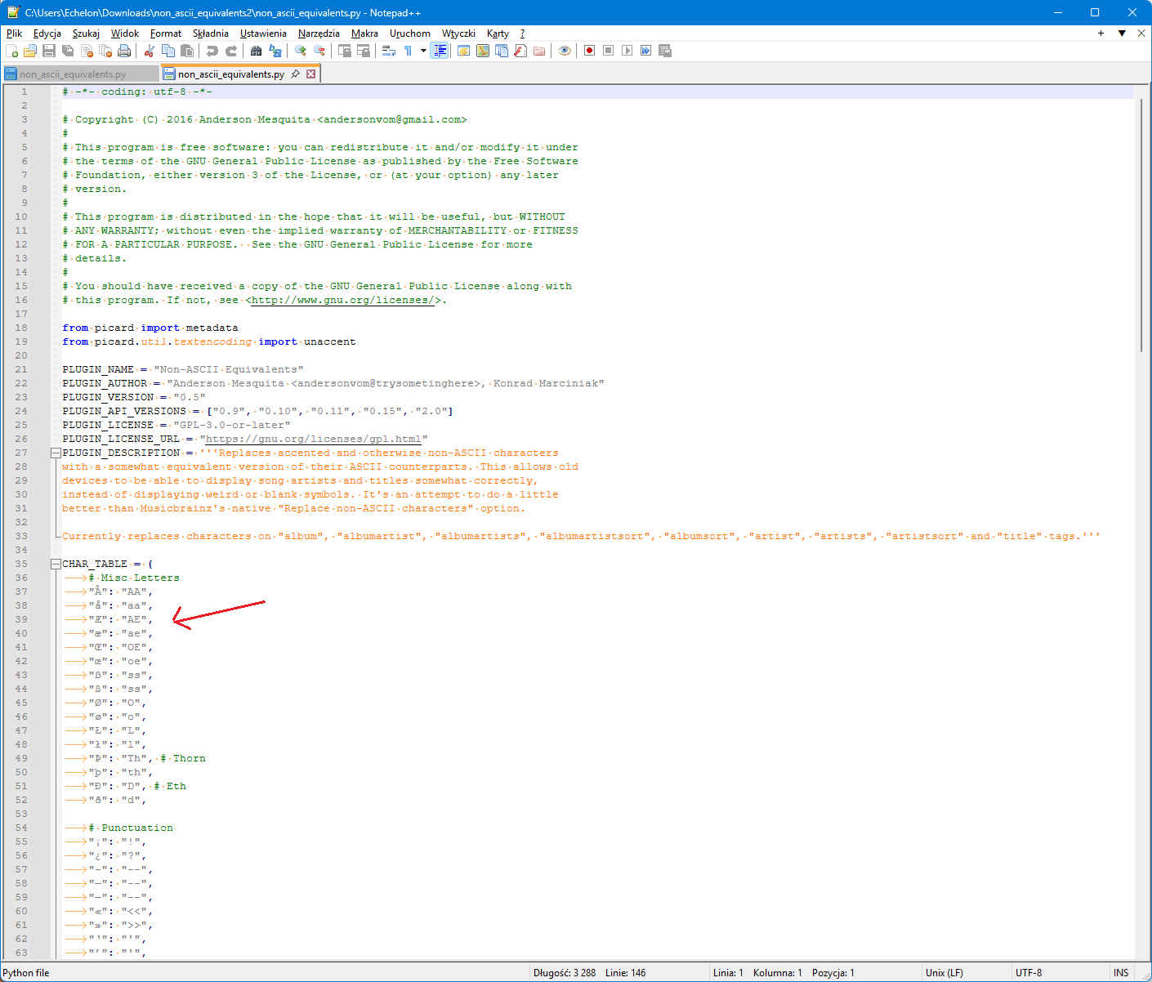Click the gnu.org/licenses/gpl.html link

(x=313, y=439)
